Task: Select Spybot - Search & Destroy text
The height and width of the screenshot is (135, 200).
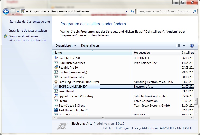Action: coord(76,96)
